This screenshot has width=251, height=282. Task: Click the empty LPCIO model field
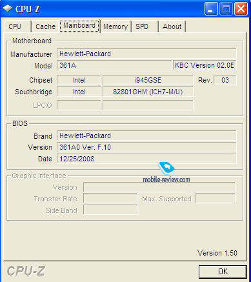[148, 105]
